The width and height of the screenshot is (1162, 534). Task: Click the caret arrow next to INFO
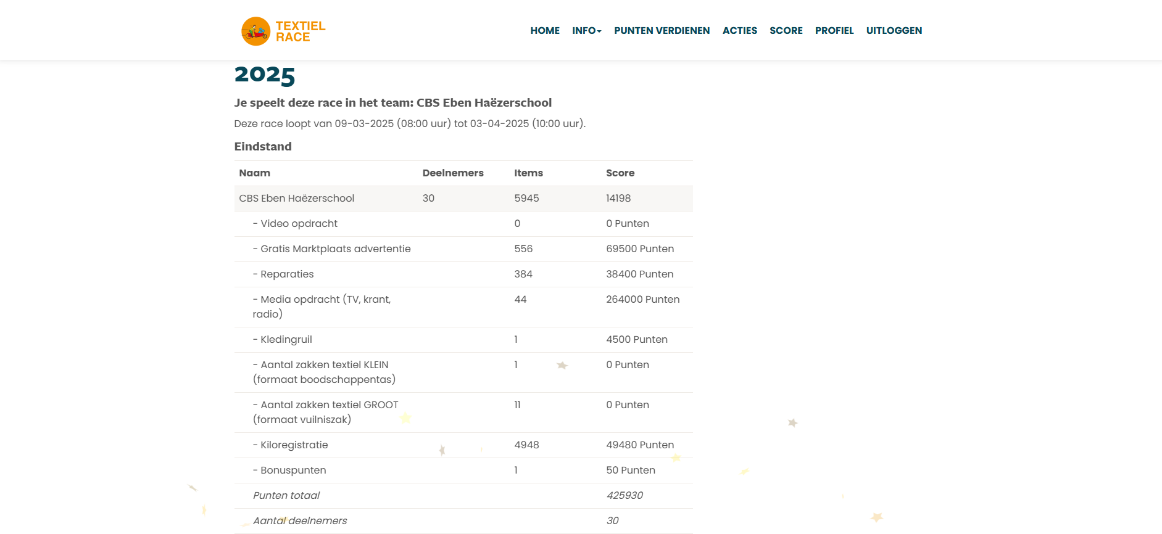tap(599, 31)
